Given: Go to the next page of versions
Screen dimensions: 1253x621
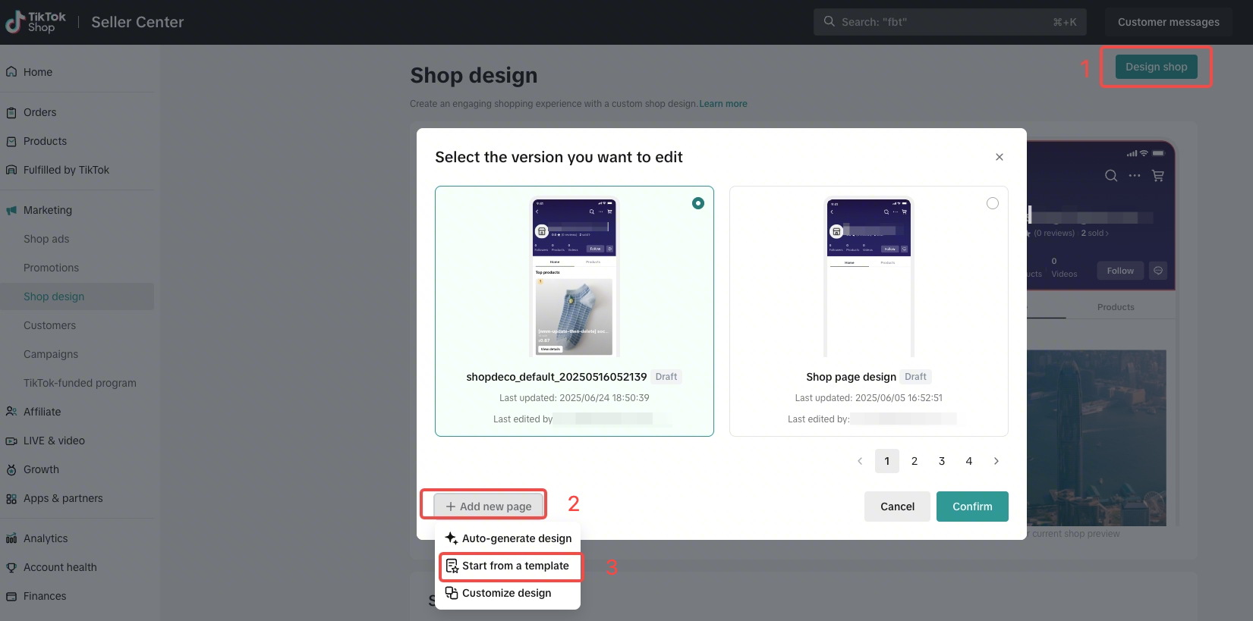Looking at the screenshot, I should coord(996,461).
